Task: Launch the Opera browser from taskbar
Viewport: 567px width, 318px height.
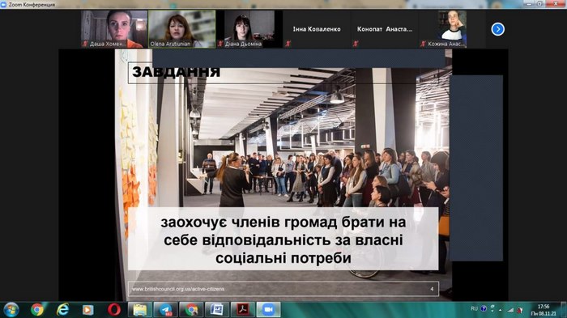Action: coord(114,310)
